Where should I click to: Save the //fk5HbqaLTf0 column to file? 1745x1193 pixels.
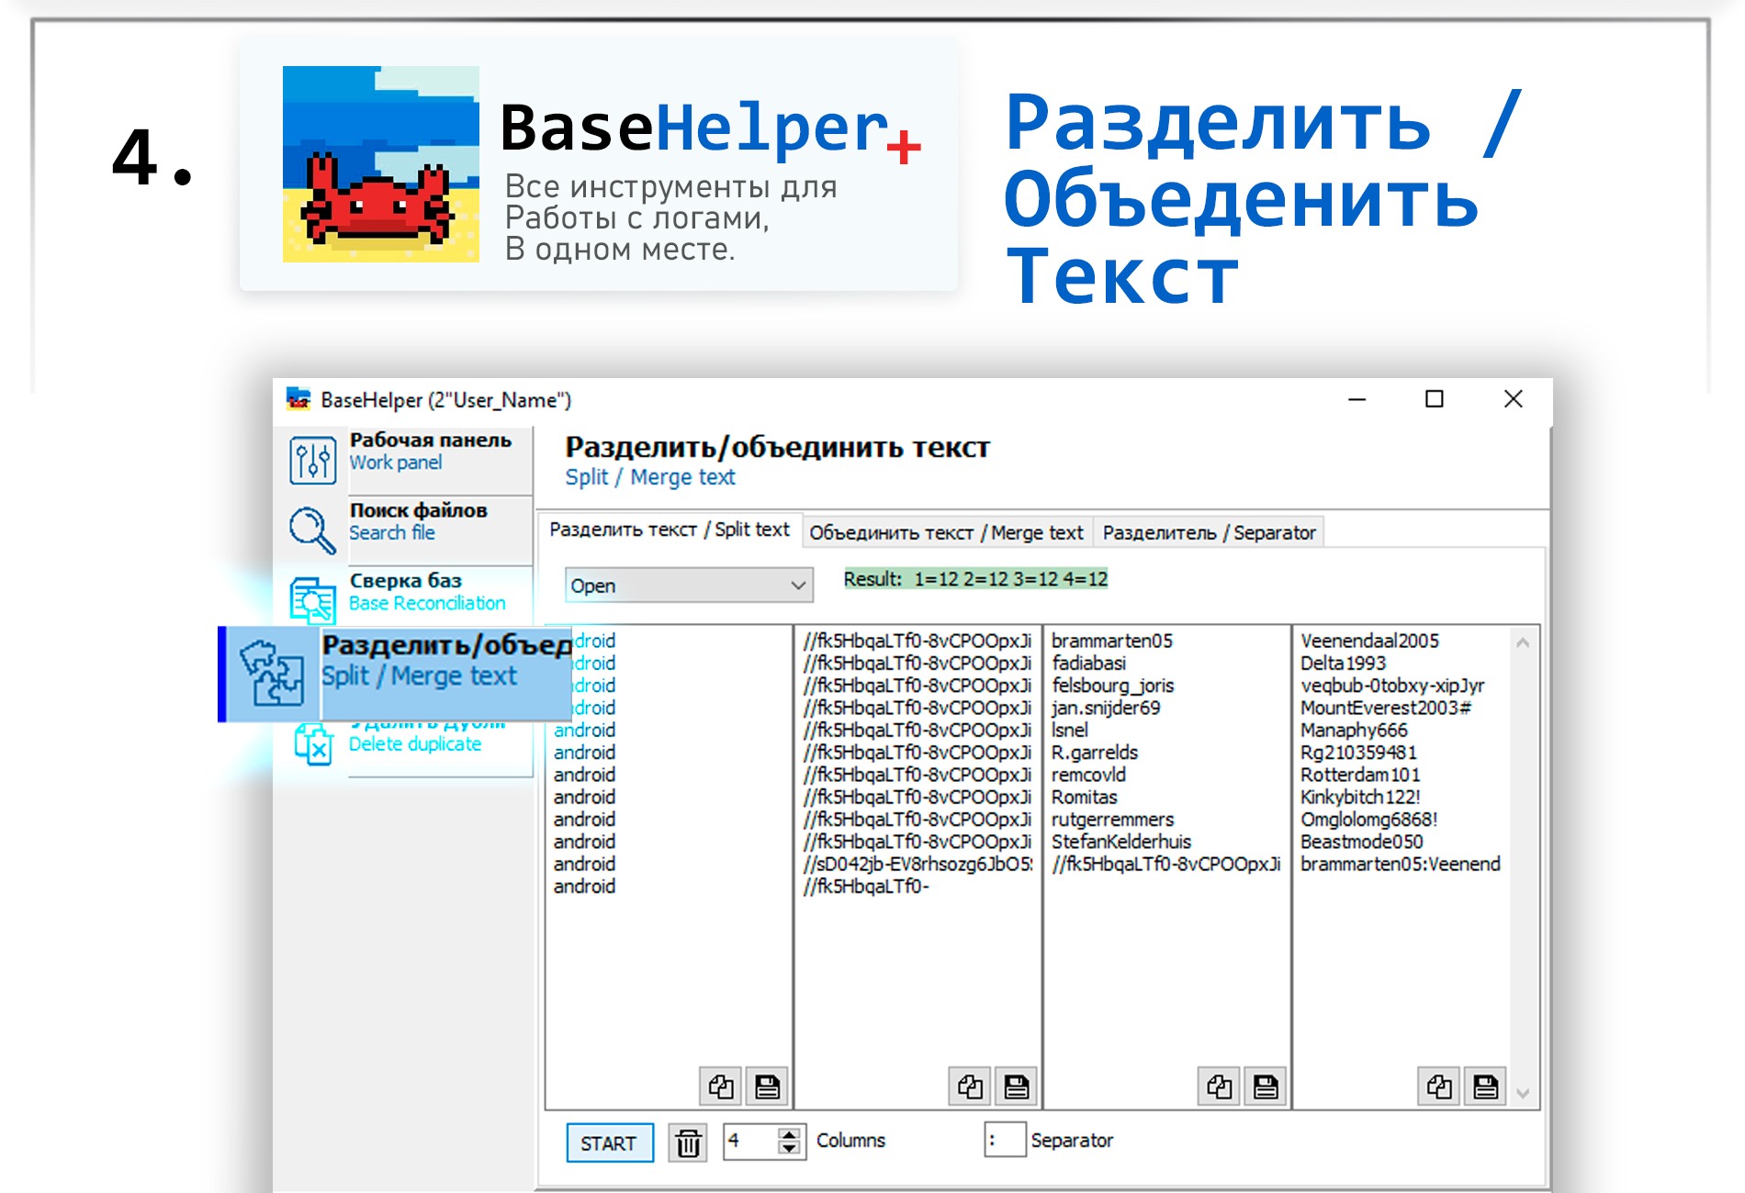point(1016,1087)
